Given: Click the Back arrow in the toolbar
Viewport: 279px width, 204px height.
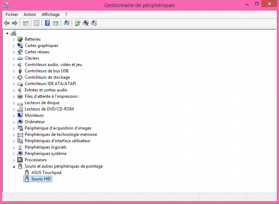Looking at the screenshot, I should 7,23.
